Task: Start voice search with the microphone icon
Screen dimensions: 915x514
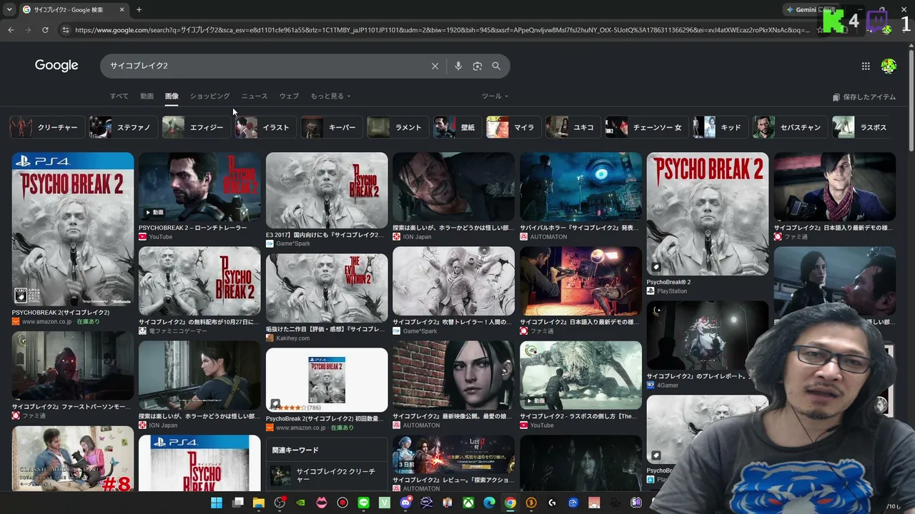Action: click(x=458, y=66)
